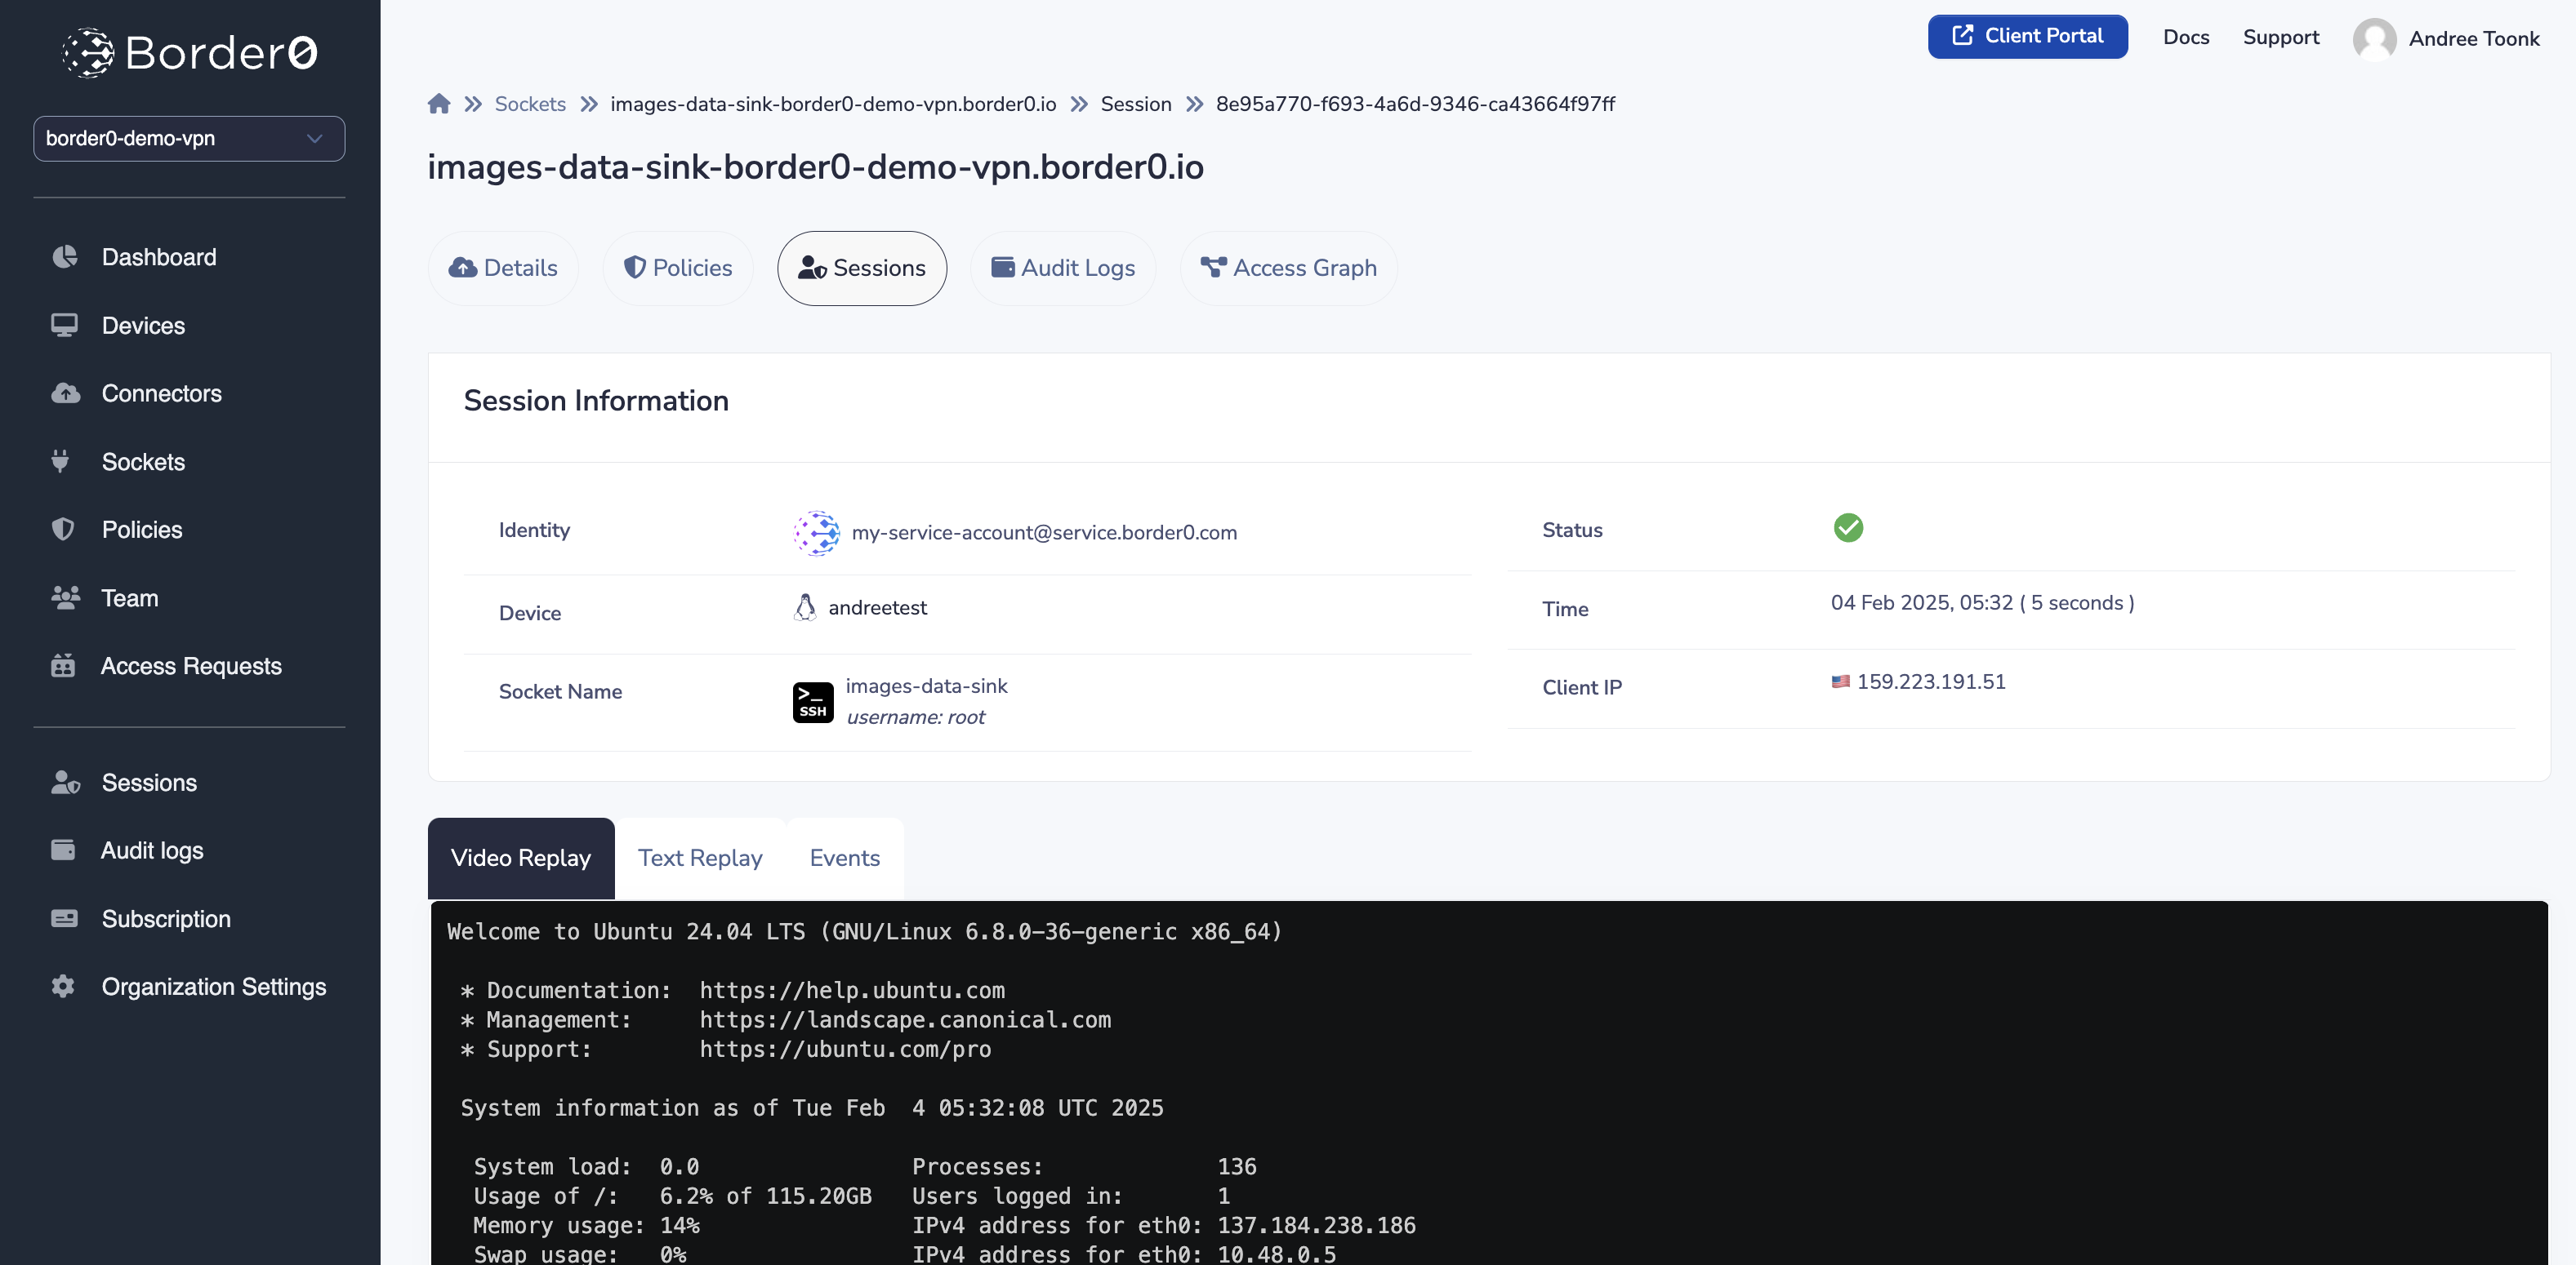This screenshot has height=1265, width=2576.
Task: Click the Session Information heading
Action: [596, 401]
